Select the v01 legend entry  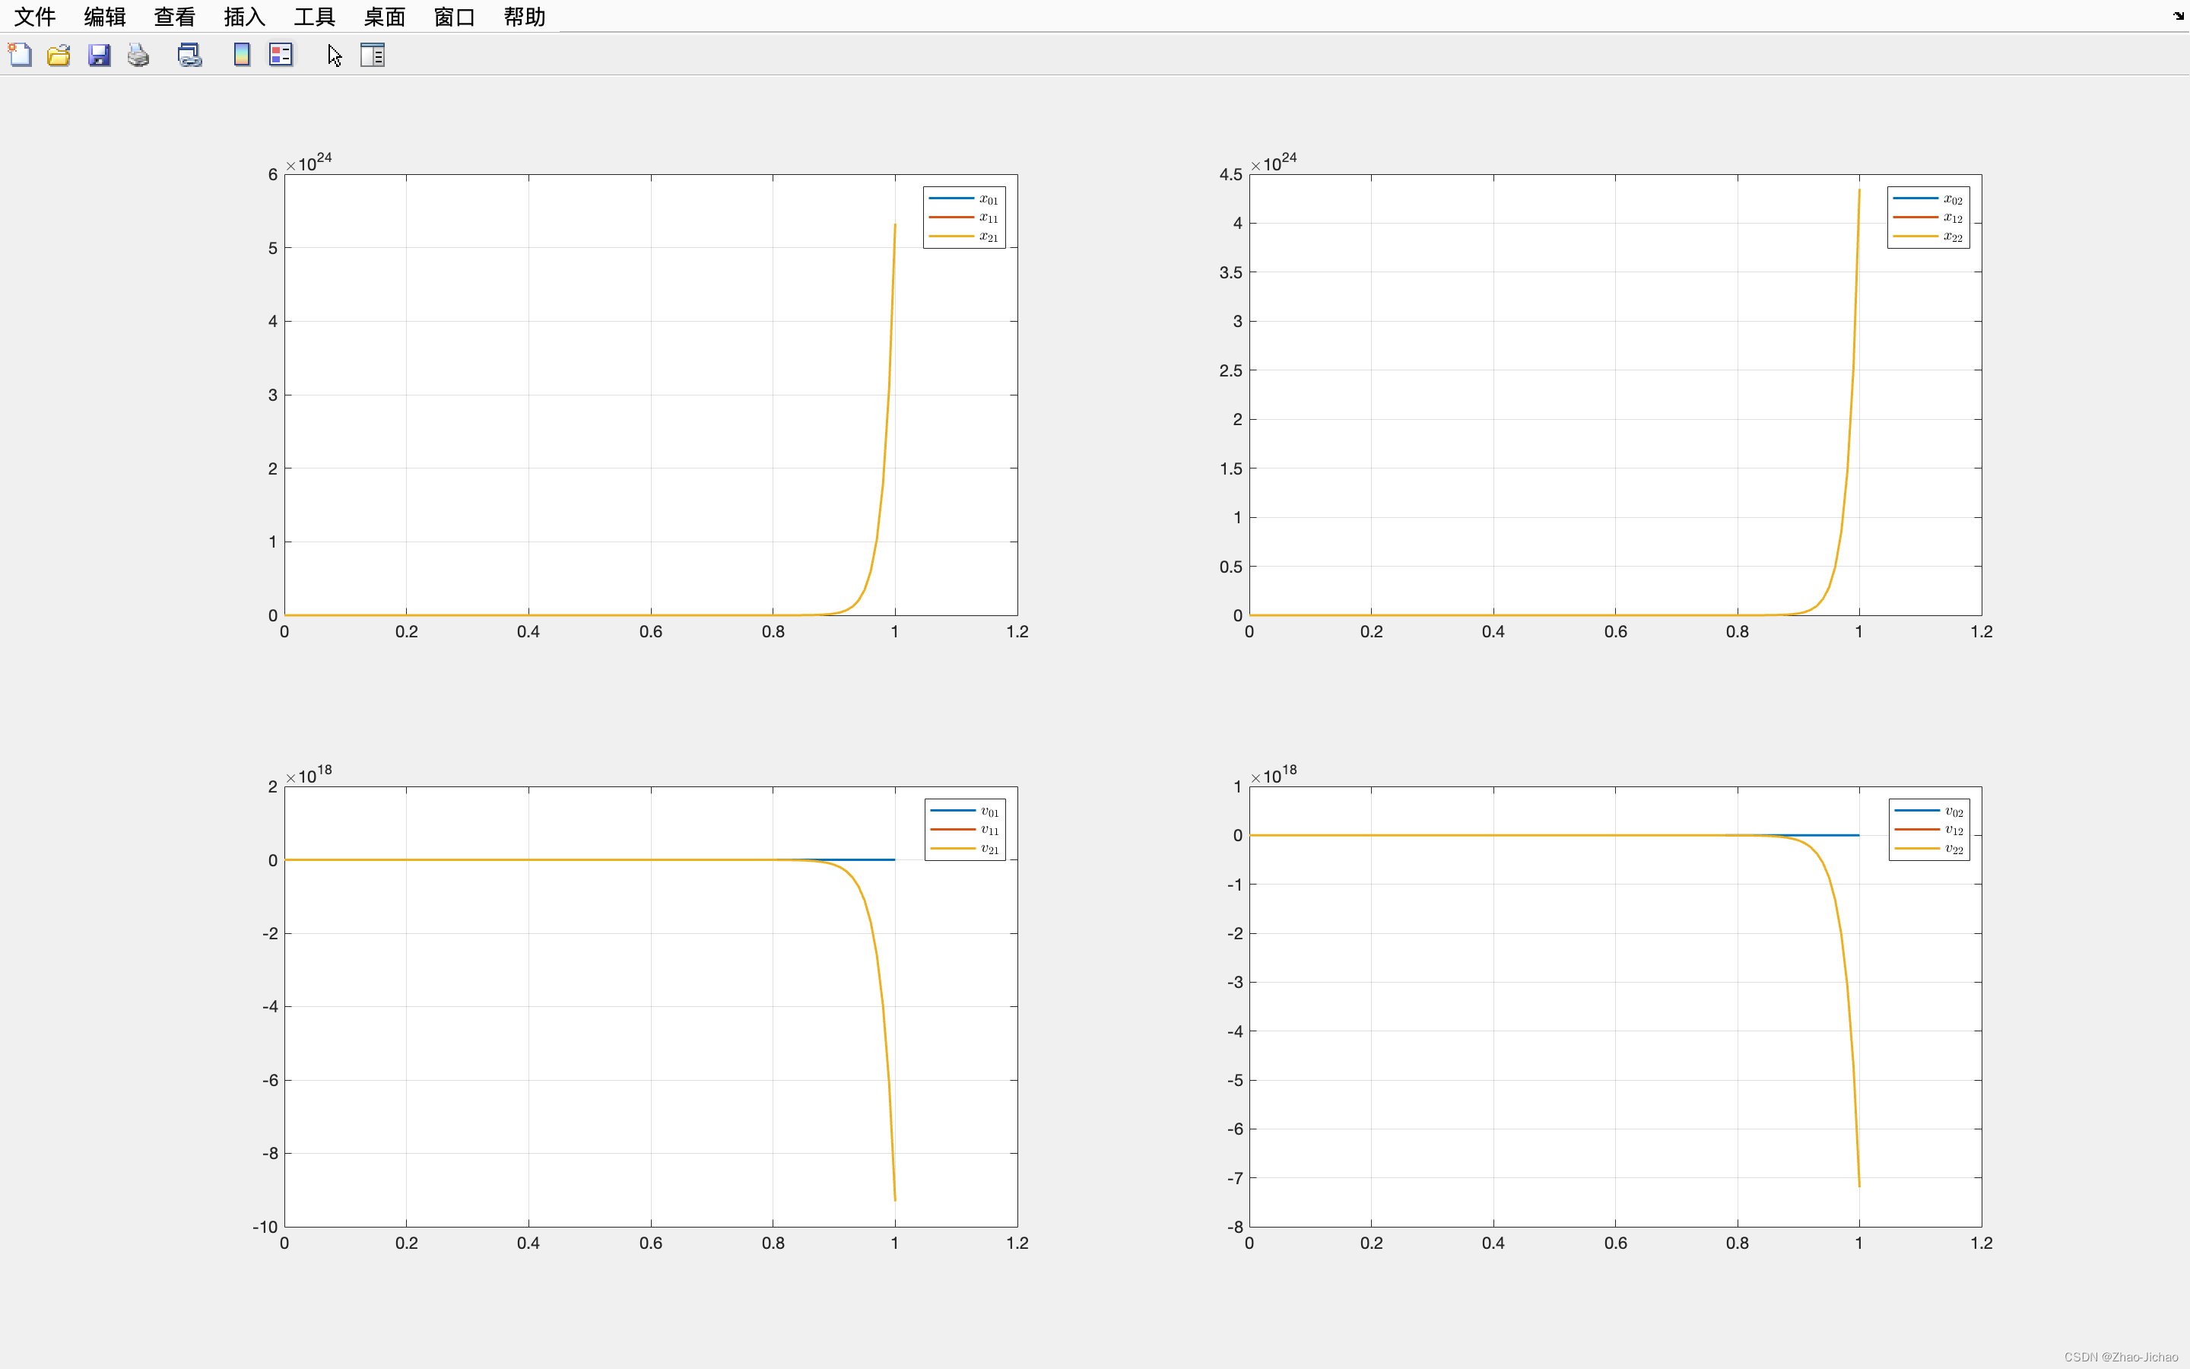tap(965, 810)
